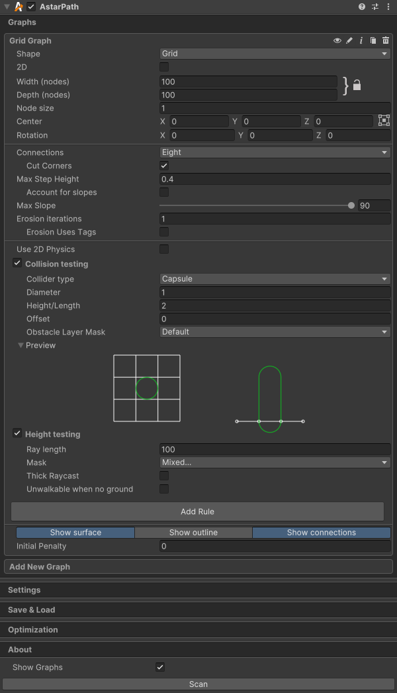
Task: Click the Max Slope slider handle
Action: click(x=351, y=205)
